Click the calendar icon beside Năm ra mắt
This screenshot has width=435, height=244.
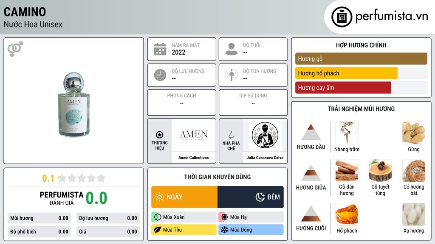click(160, 49)
